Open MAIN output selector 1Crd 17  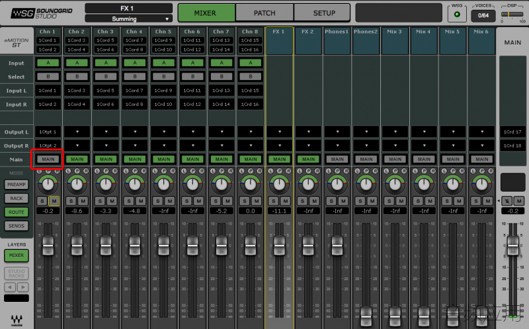512,132
